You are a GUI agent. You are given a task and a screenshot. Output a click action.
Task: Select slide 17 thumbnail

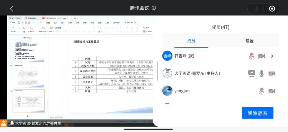(28, 76)
